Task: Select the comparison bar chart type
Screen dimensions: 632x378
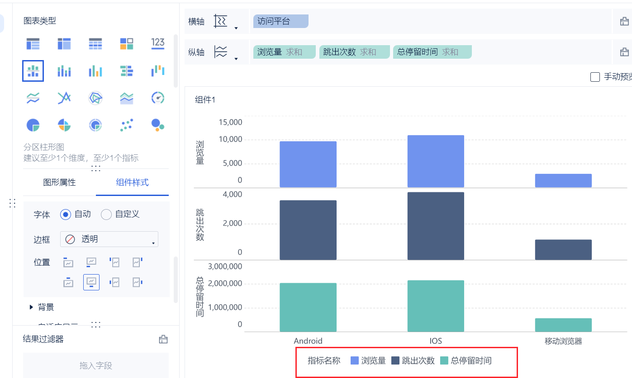Action: click(x=127, y=71)
